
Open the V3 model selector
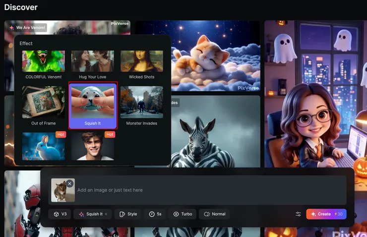click(60, 214)
